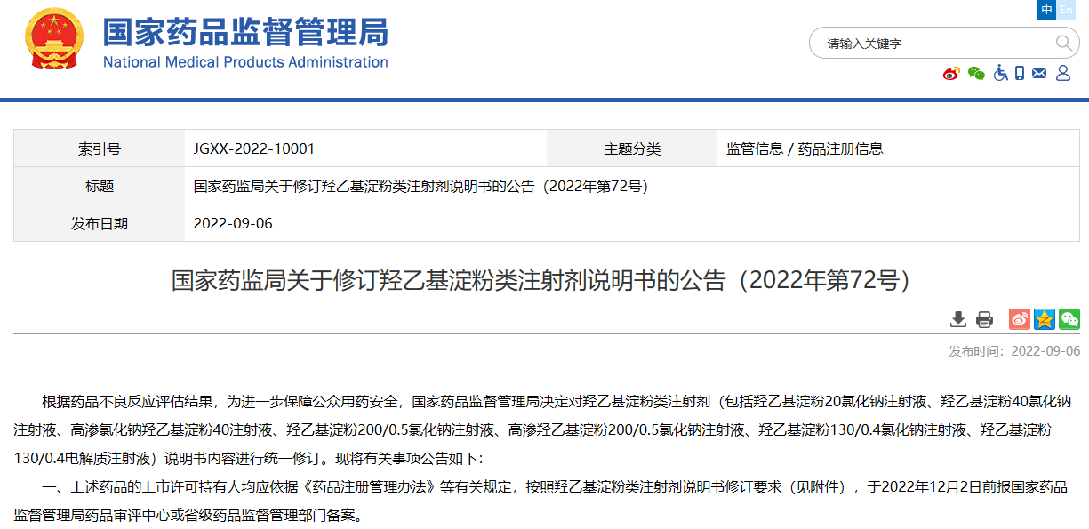
Task: Click the blue envelope mail icon
Action: point(1039,74)
